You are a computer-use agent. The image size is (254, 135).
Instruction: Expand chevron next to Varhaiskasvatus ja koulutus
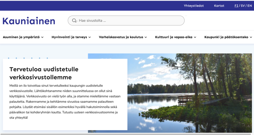coord(146,37)
